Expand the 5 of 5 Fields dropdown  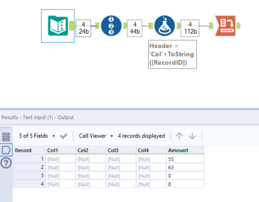[36, 136]
